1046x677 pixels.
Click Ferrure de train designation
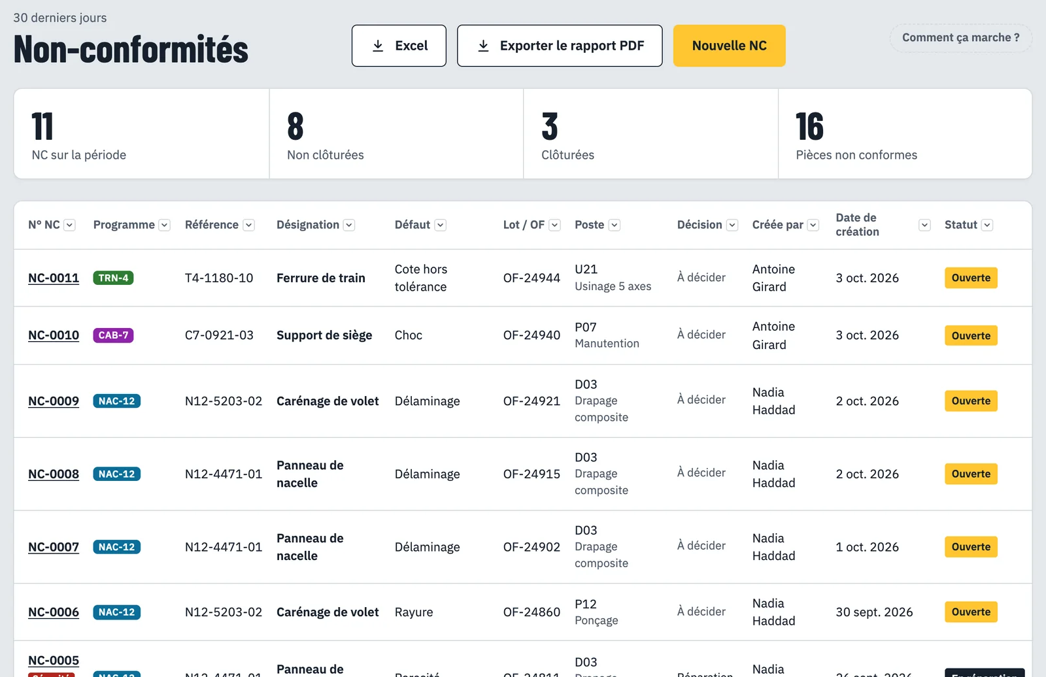point(321,278)
